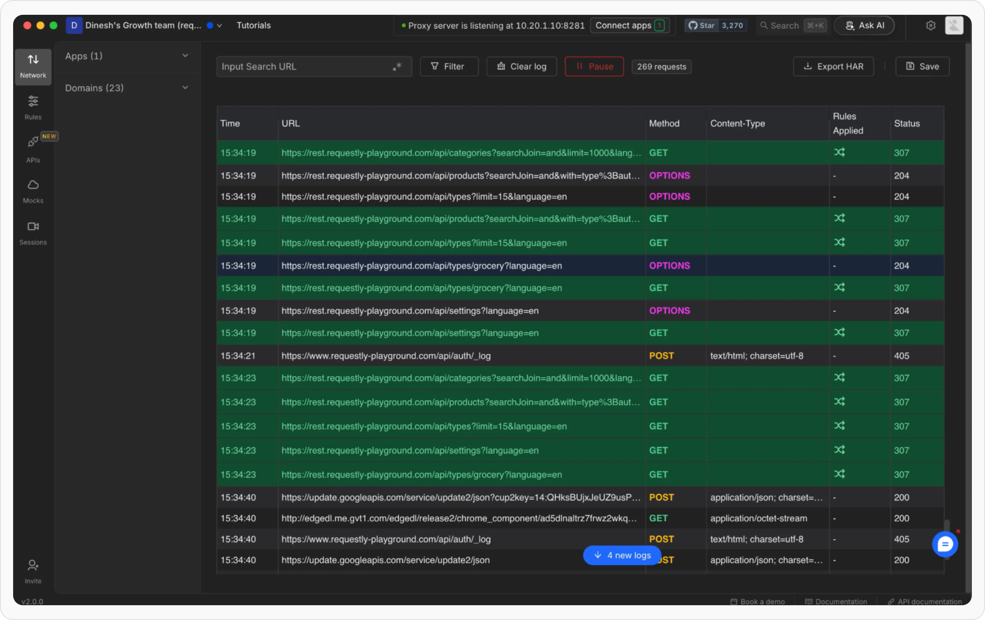Open the Rules section in sidebar
This screenshot has height=620, width=985.
pyautogui.click(x=33, y=107)
